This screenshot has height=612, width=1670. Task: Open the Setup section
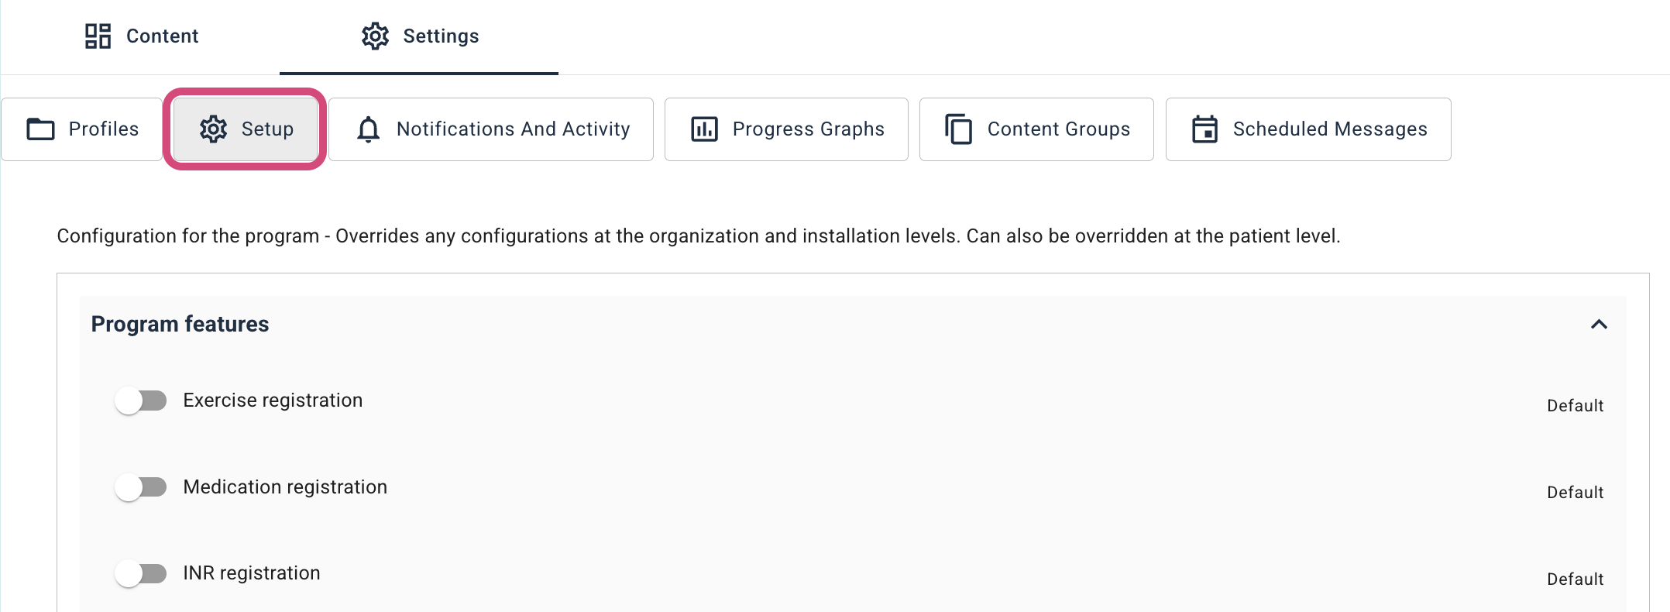tap(245, 129)
